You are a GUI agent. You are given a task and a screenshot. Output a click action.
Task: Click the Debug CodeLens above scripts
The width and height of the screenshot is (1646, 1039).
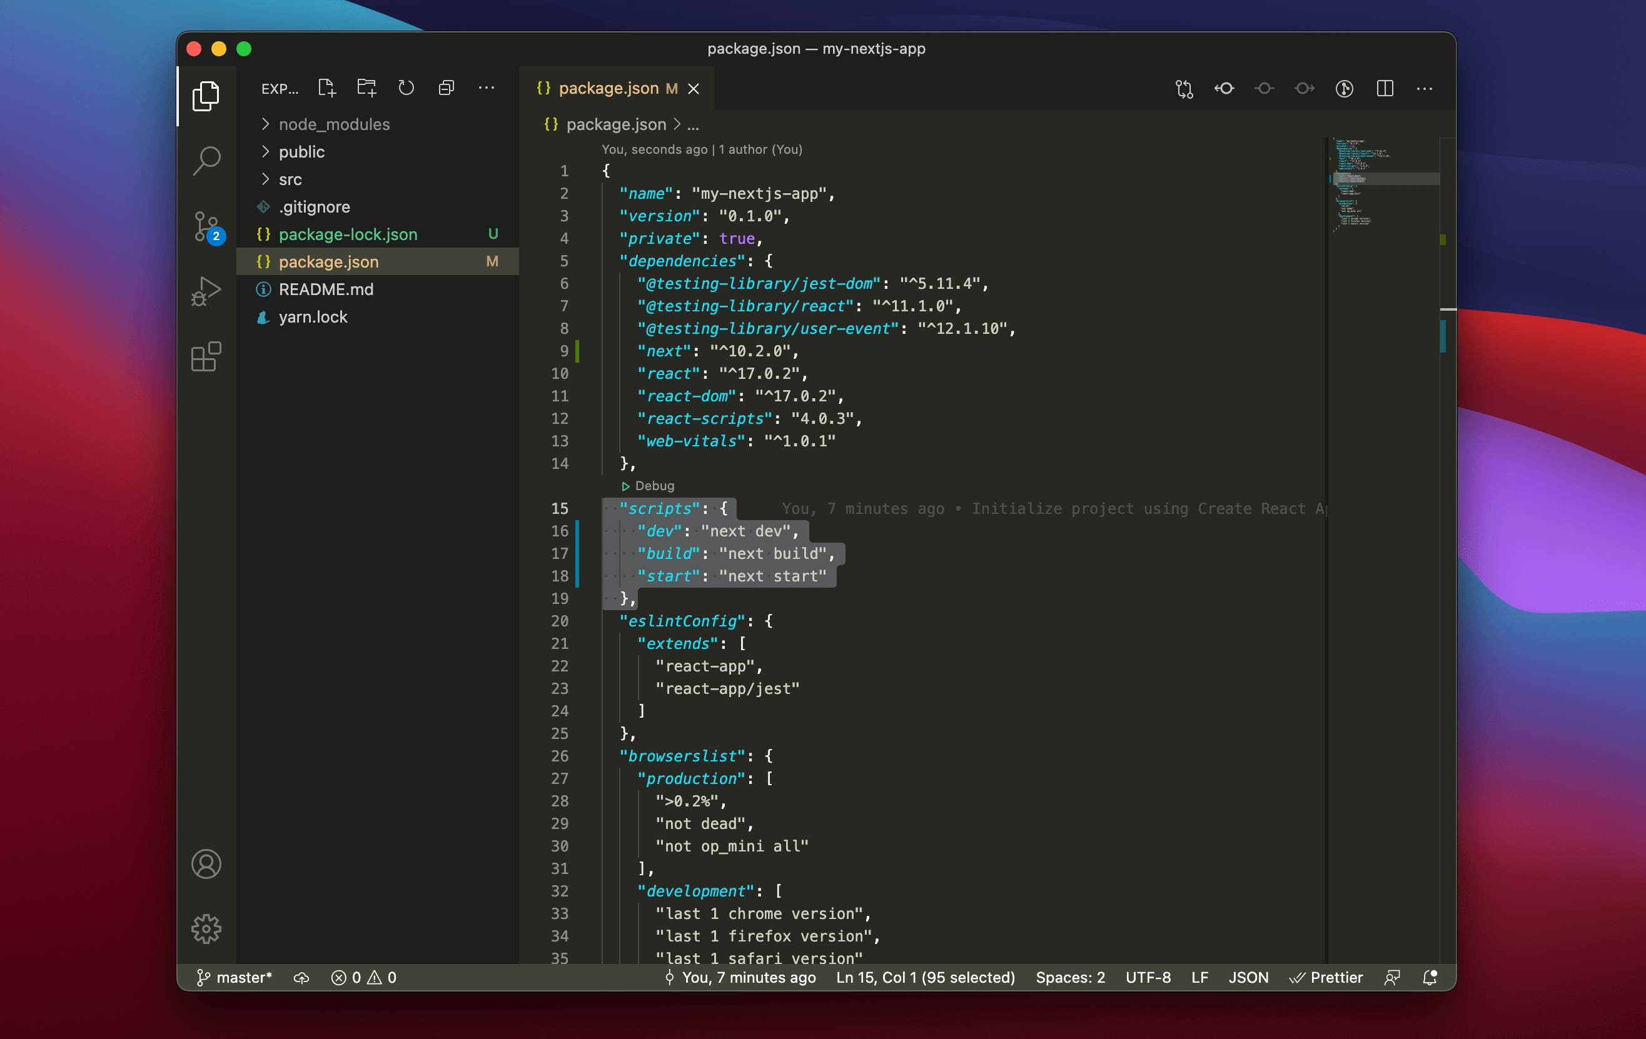tap(653, 486)
